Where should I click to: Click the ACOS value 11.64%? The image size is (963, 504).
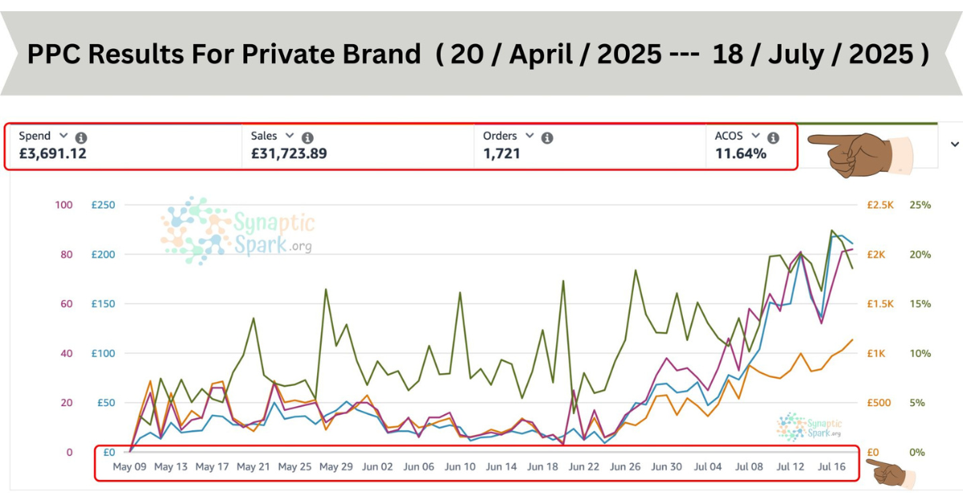pos(740,153)
